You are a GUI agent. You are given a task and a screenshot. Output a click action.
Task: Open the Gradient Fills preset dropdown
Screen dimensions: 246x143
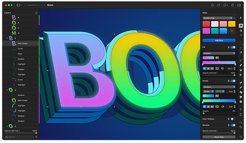coord(218,18)
